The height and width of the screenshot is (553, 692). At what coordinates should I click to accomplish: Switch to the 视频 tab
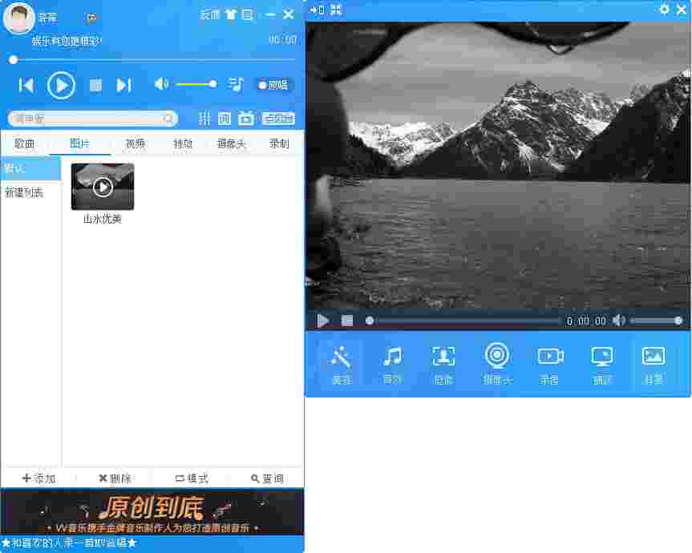coord(134,144)
